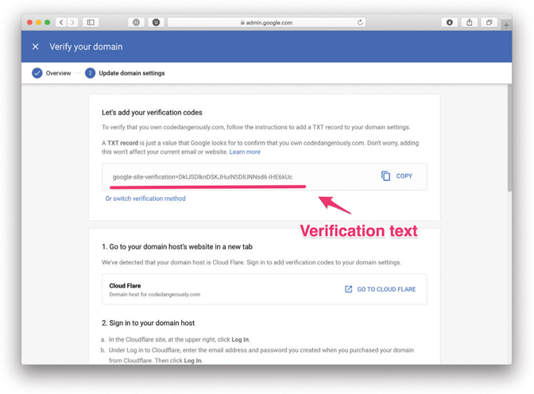
Task: Close the Verify your domain dialog
Action: (x=36, y=47)
